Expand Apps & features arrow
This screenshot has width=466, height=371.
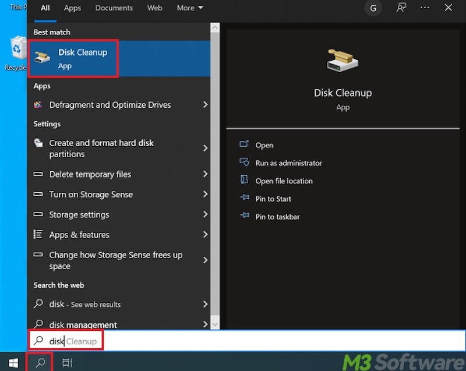coord(206,234)
